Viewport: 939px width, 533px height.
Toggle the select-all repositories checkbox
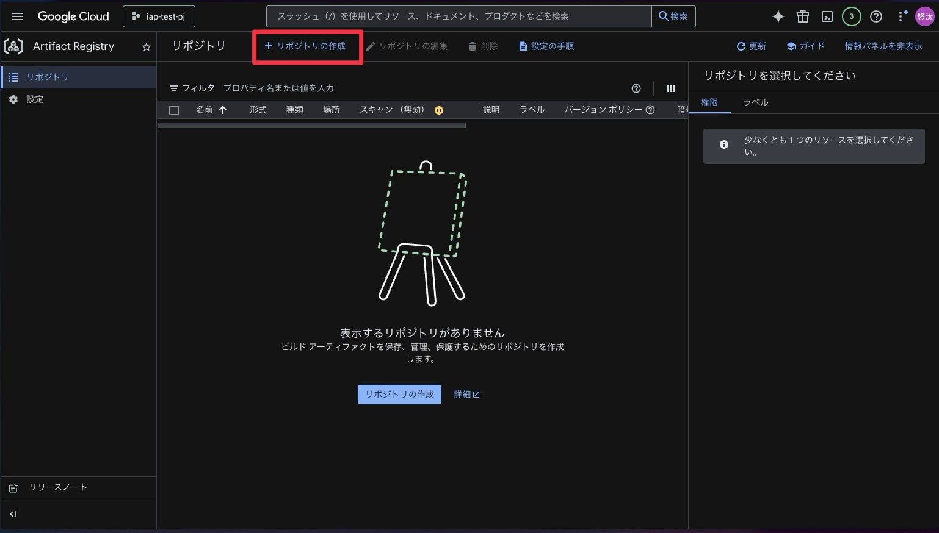[174, 110]
